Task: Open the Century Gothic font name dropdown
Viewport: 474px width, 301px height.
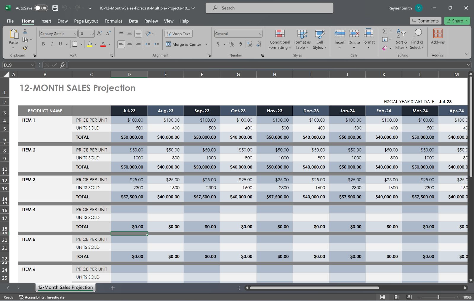Action: (75, 34)
